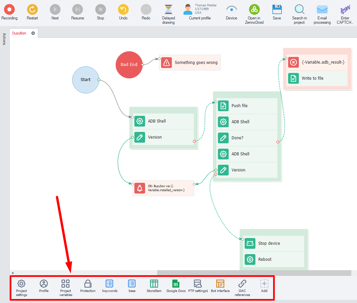The width and height of the screenshot is (357, 303).
Task: Close the DusyBon tab
Action: click(x=33, y=33)
